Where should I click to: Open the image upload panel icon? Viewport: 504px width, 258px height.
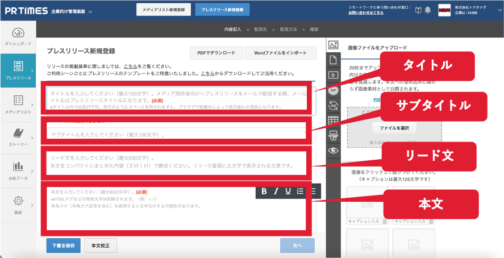pos(334,45)
